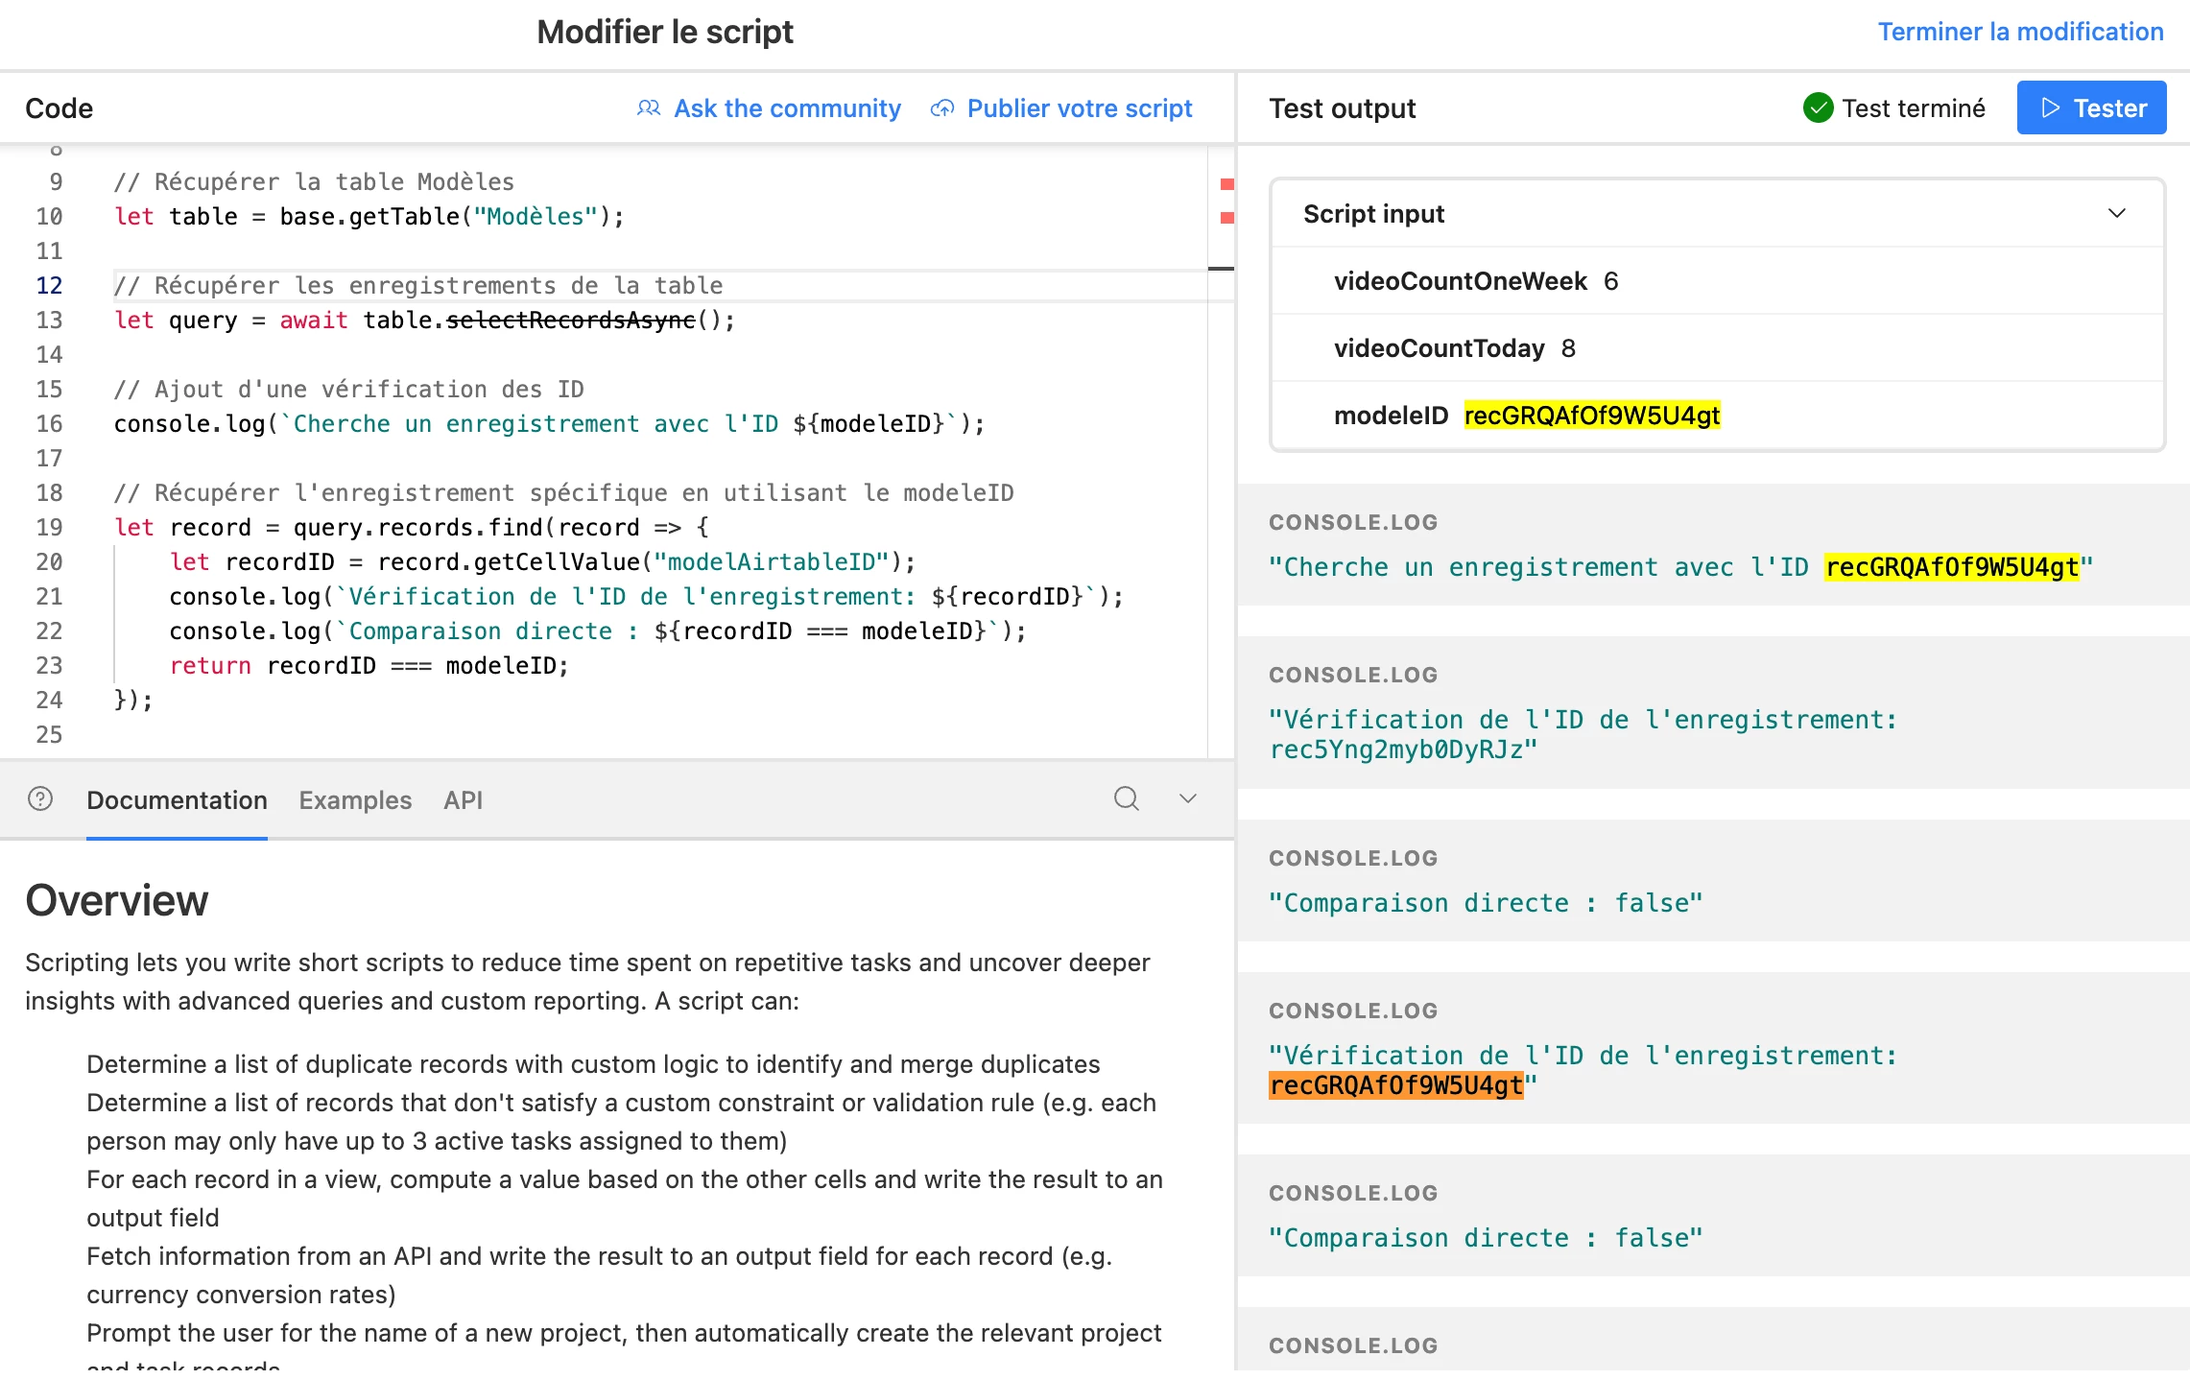Click the second red error marker in gutter
The height and width of the screenshot is (1380, 2190).
[1226, 218]
